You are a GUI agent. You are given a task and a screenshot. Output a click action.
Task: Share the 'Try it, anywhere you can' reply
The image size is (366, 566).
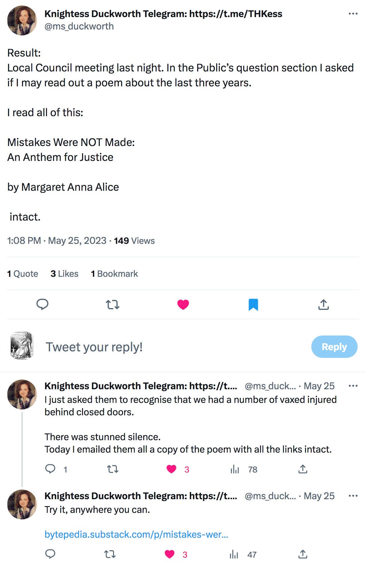303,555
